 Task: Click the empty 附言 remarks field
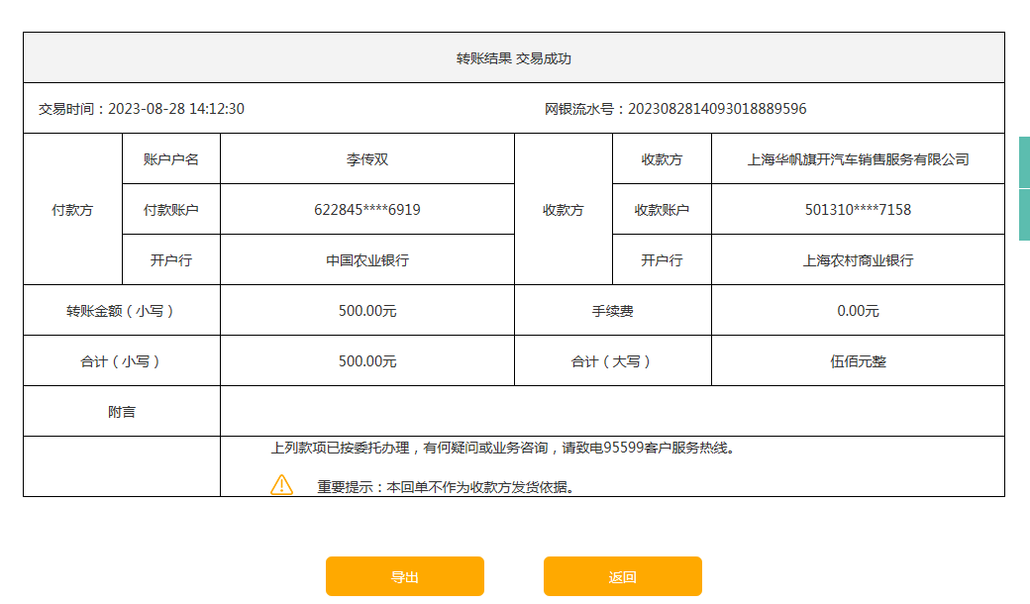(611, 411)
